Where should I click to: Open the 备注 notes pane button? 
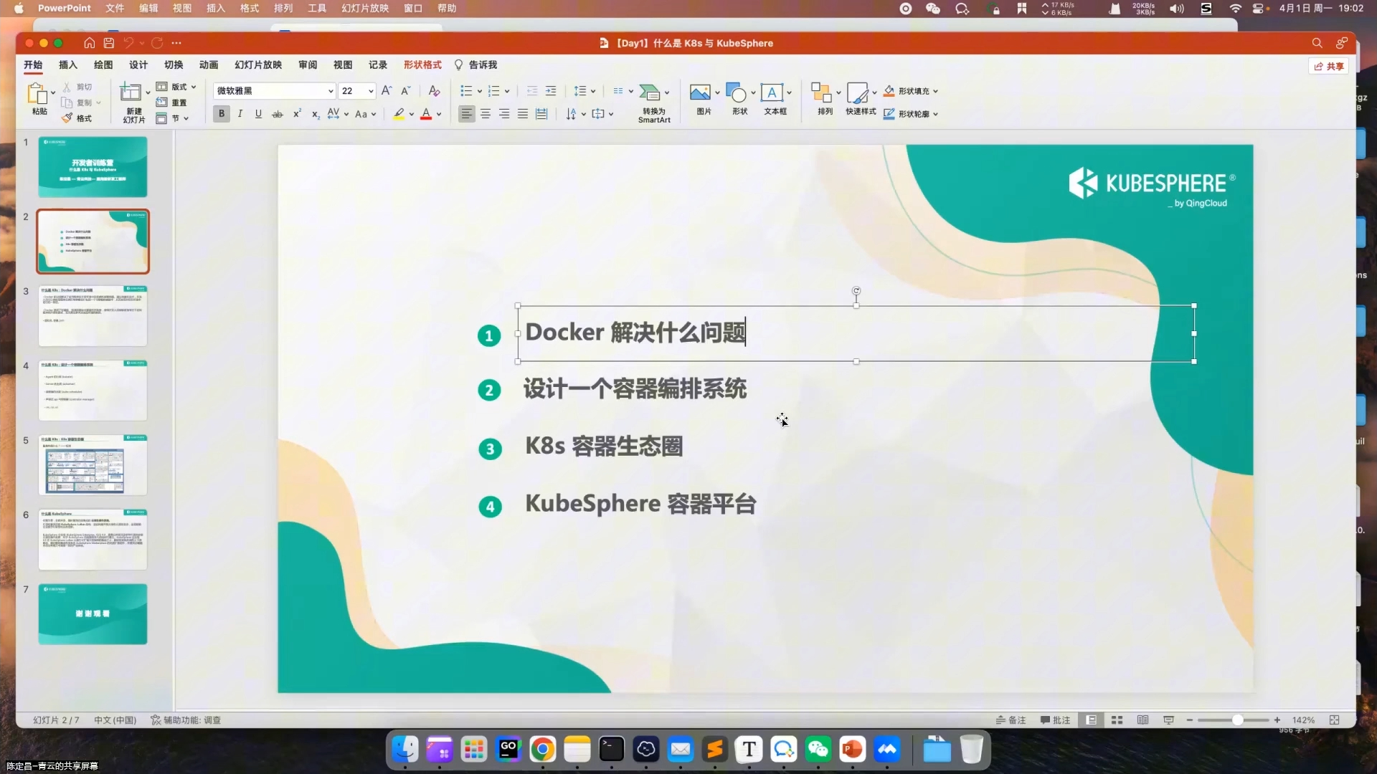1011,720
